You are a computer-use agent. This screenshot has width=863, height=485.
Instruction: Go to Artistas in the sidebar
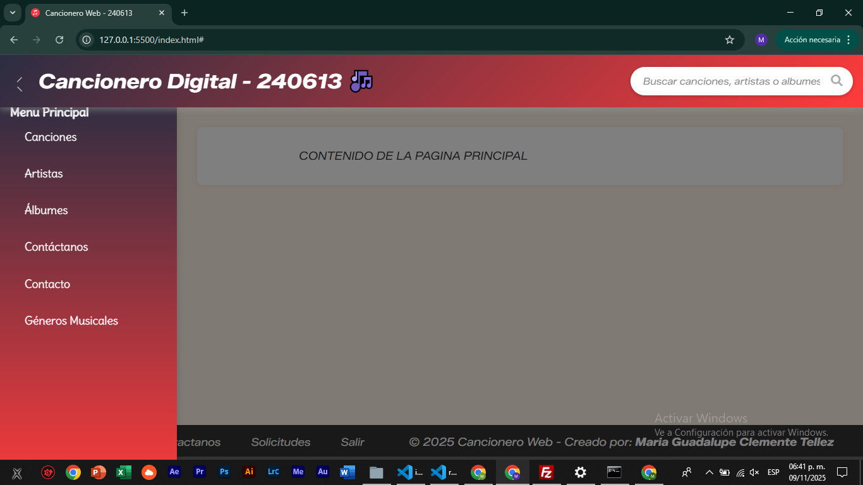point(44,174)
